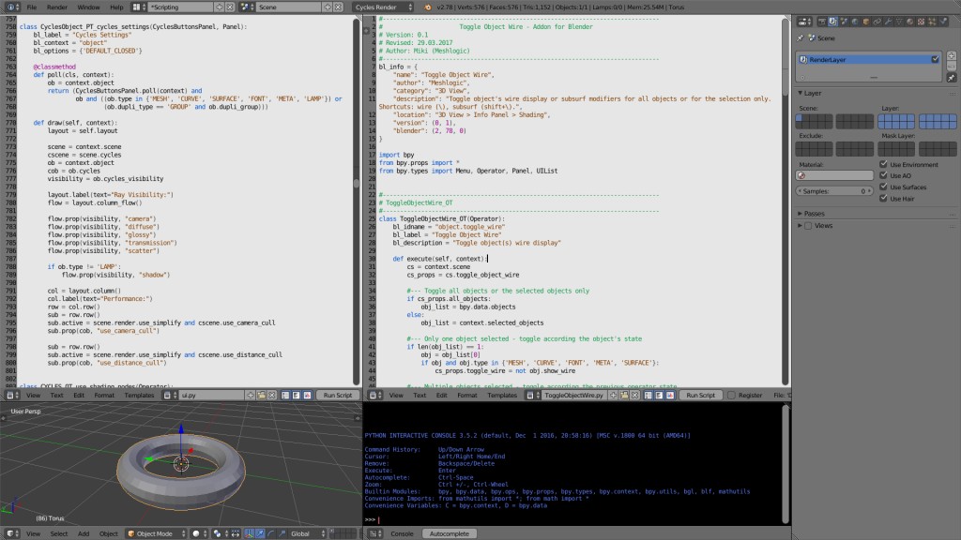Toggle line numbers icon in the text editor header
The width and height of the screenshot is (961, 540).
coord(649,395)
